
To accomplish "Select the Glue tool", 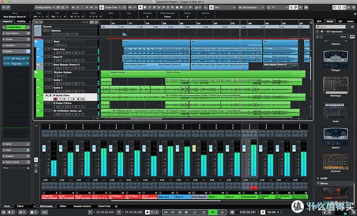I will pyautogui.click(x=163, y=7).
